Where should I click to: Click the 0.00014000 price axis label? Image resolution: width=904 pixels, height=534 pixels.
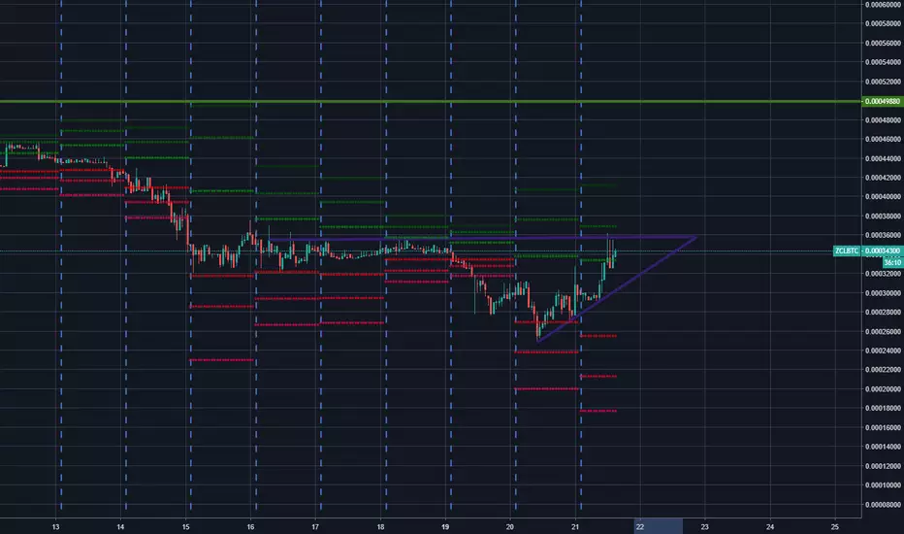click(882, 447)
